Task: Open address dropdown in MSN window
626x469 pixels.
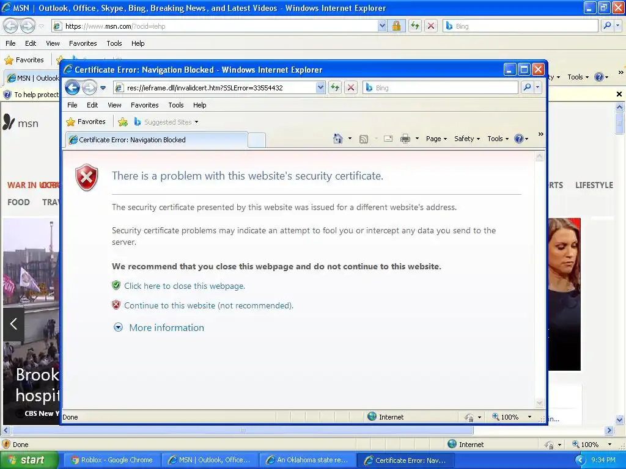Action: point(382,26)
